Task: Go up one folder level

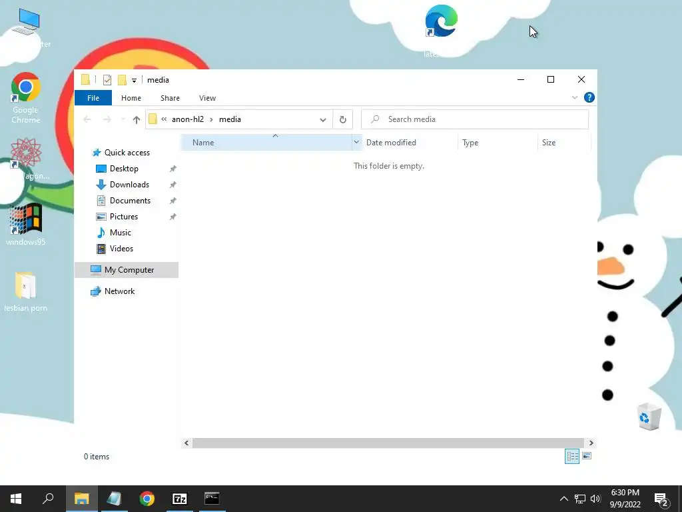Action: (137, 119)
